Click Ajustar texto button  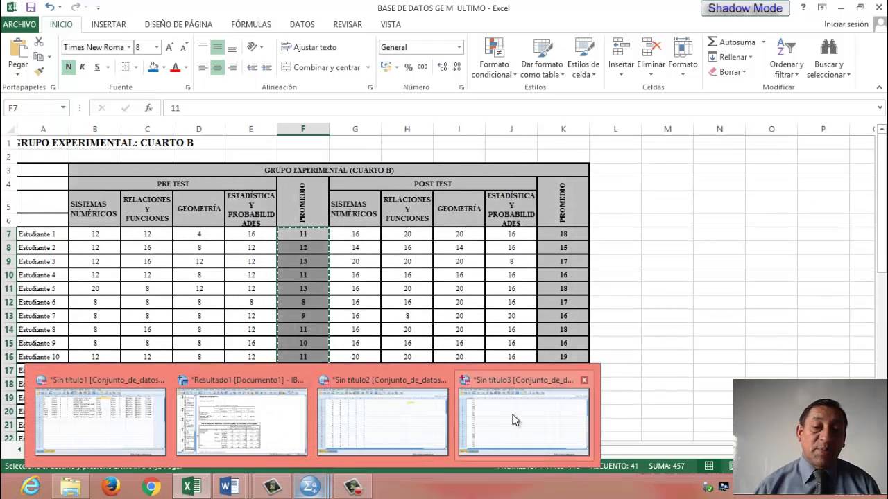coord(309,47)
